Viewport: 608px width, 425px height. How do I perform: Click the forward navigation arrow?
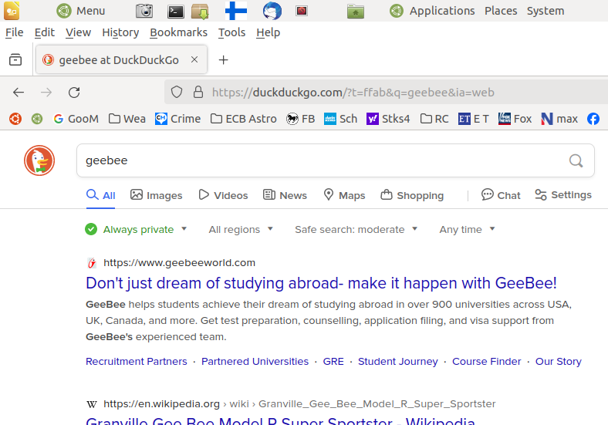[x=46, y=93]
